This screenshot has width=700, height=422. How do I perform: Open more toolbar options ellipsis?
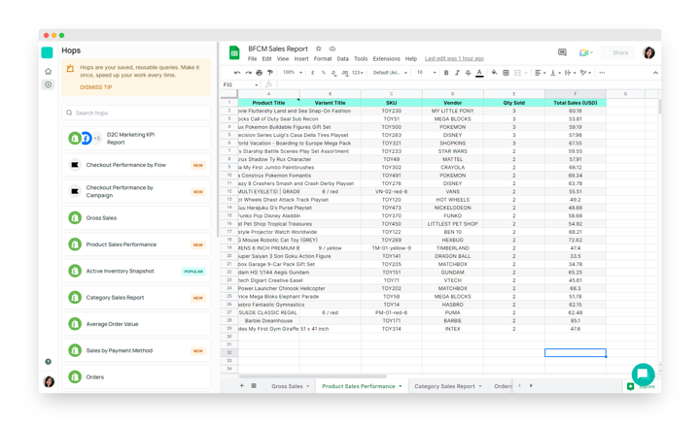602,73
